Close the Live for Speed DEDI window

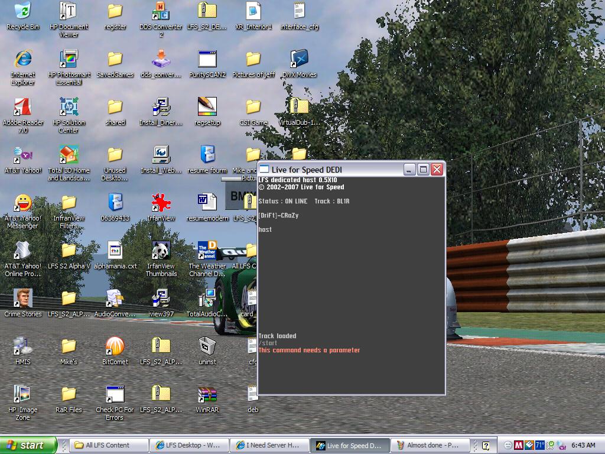click(x=437, y=170)
